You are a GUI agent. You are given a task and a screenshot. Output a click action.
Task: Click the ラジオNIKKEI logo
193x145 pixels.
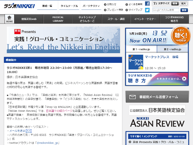19,6
